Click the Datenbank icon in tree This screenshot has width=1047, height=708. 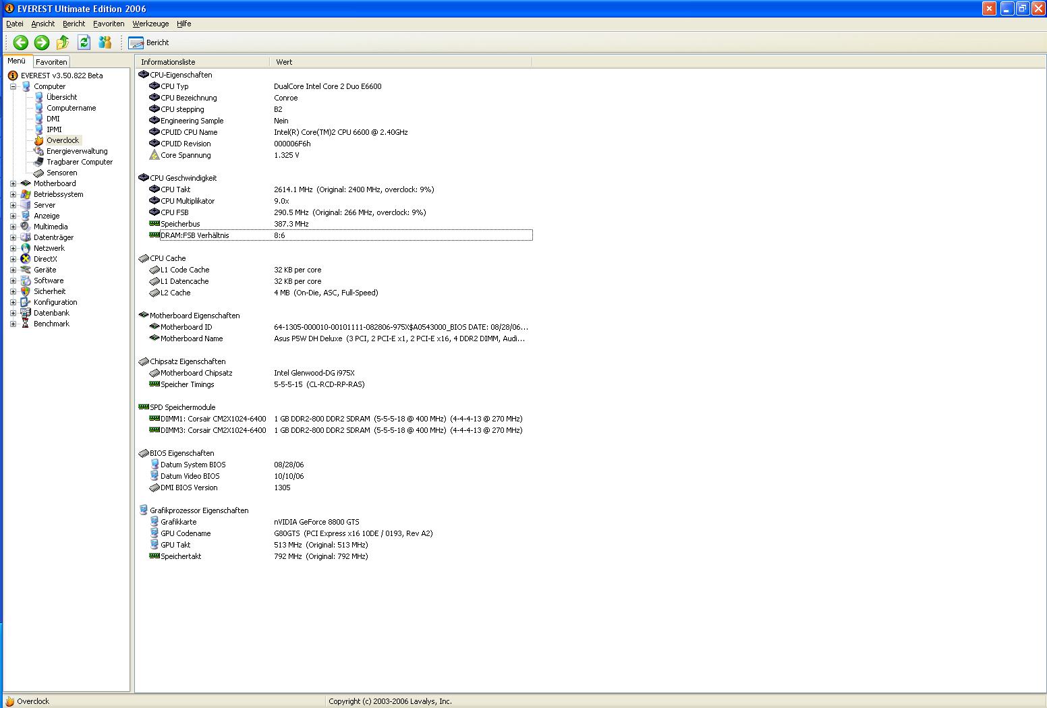coord(26,313)
